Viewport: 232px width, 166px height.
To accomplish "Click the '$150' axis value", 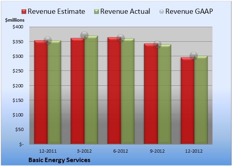I will pos(18,100).
